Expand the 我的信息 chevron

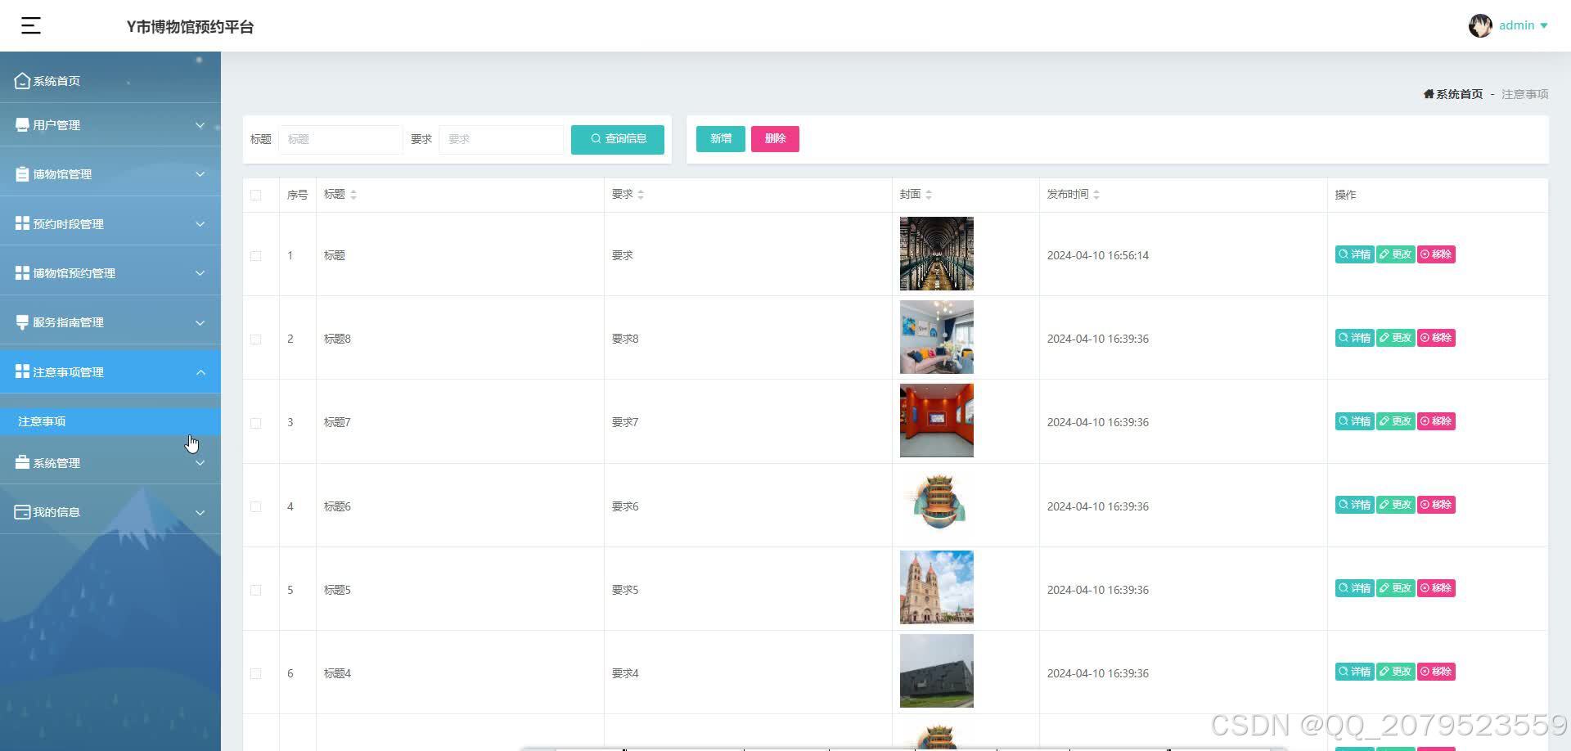[200, 512]
